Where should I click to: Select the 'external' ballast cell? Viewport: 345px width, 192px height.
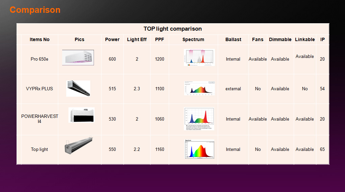[233, 89]
